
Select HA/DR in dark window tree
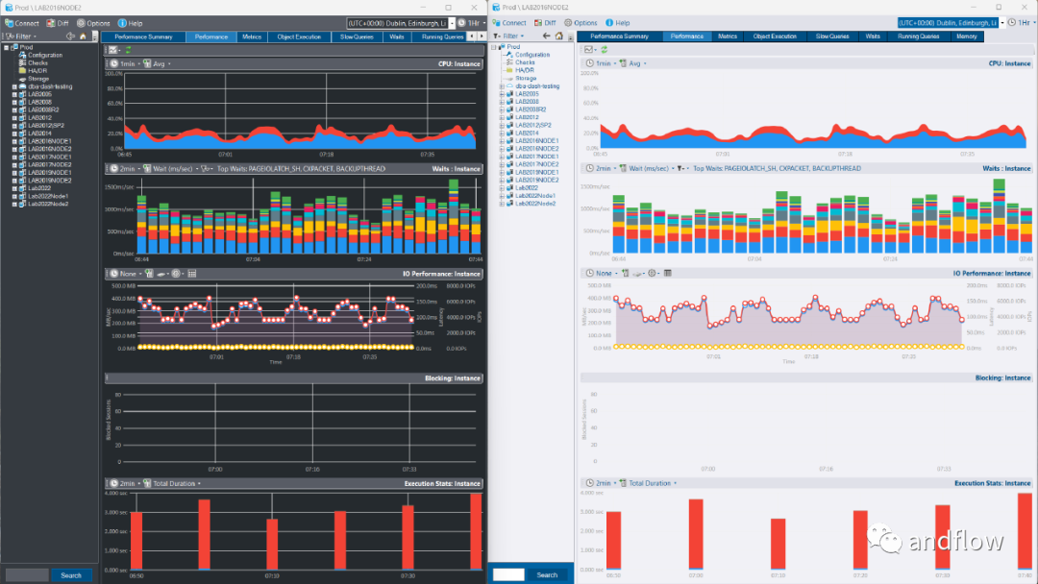tap(37, 71)
